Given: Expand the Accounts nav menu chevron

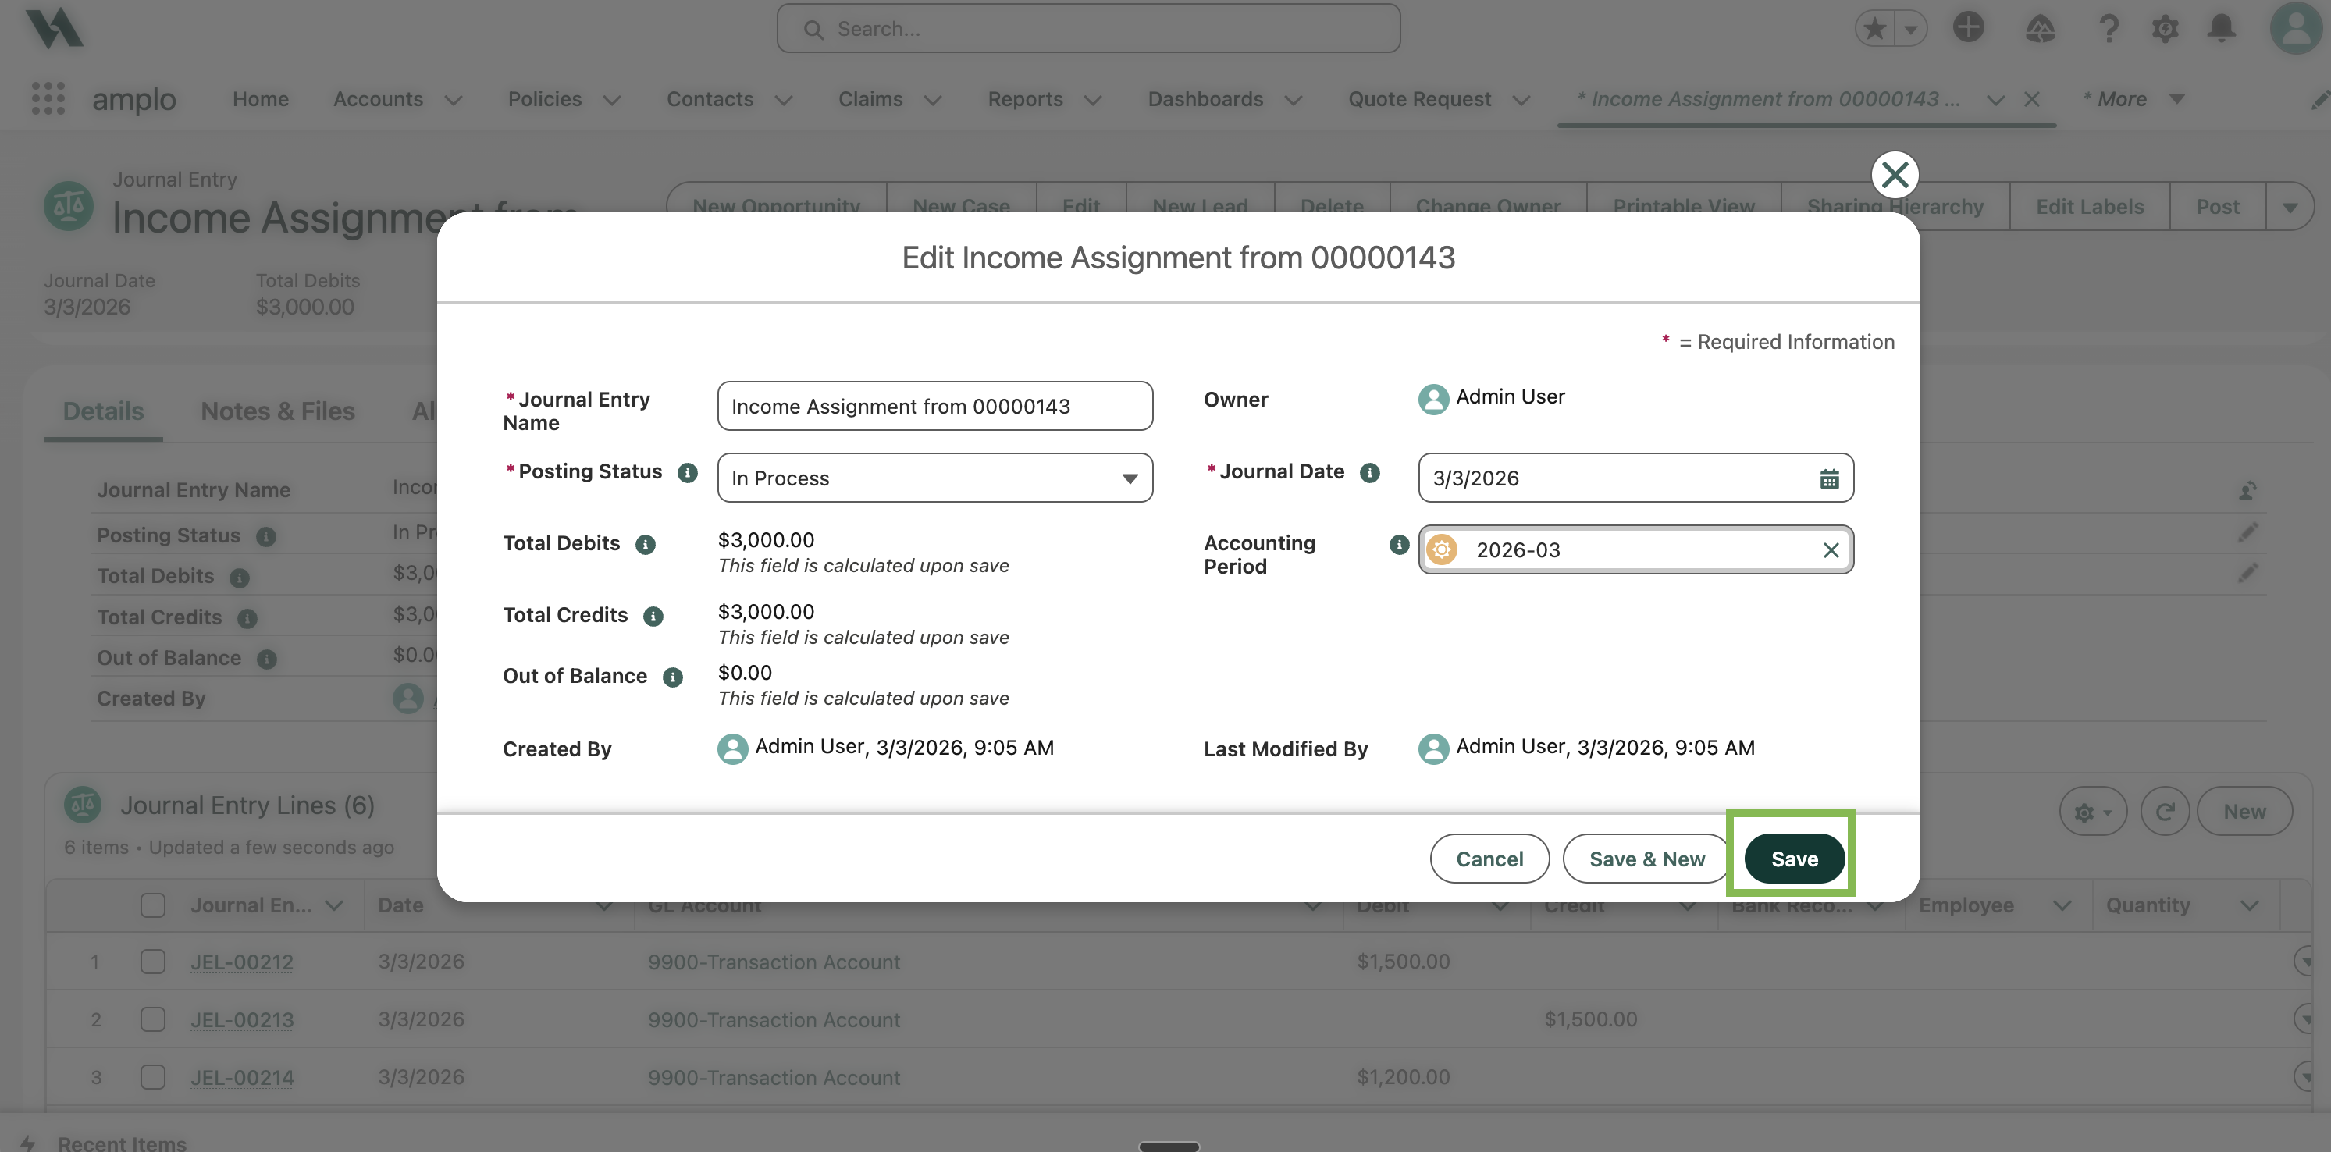Looking at the screenshot, I should [454, 100].
